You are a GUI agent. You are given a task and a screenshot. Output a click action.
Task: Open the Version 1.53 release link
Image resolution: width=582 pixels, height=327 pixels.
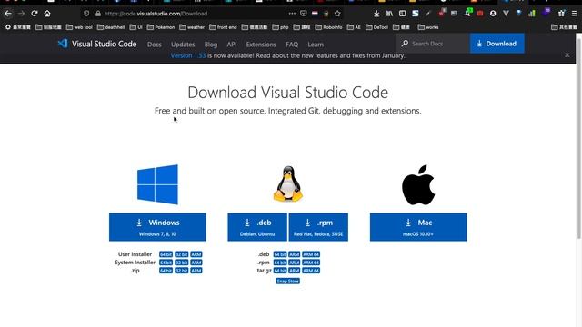[x=188, y=55]
